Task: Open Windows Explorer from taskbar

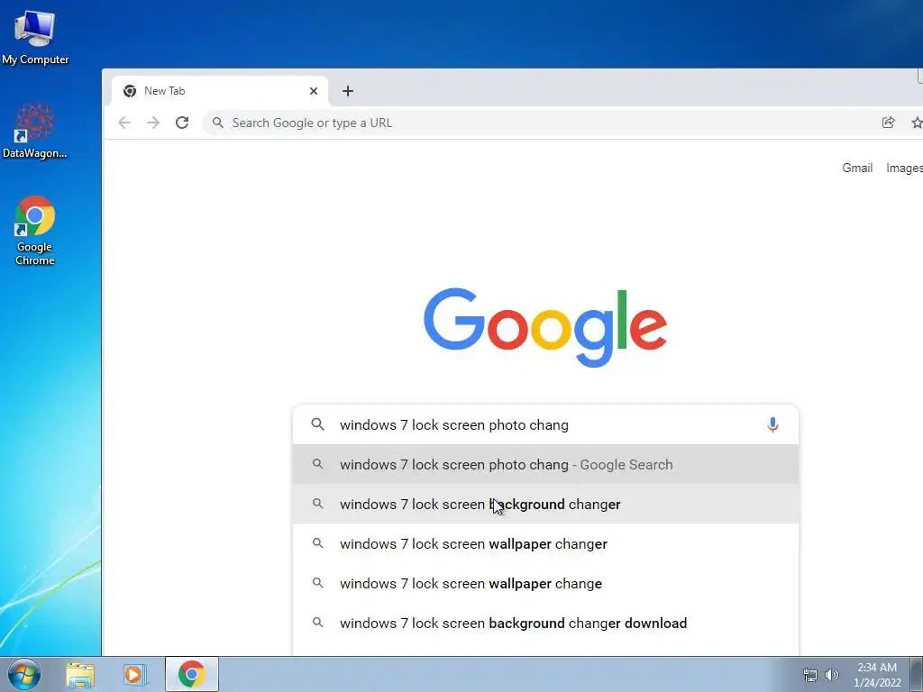Action: (80, 674)
